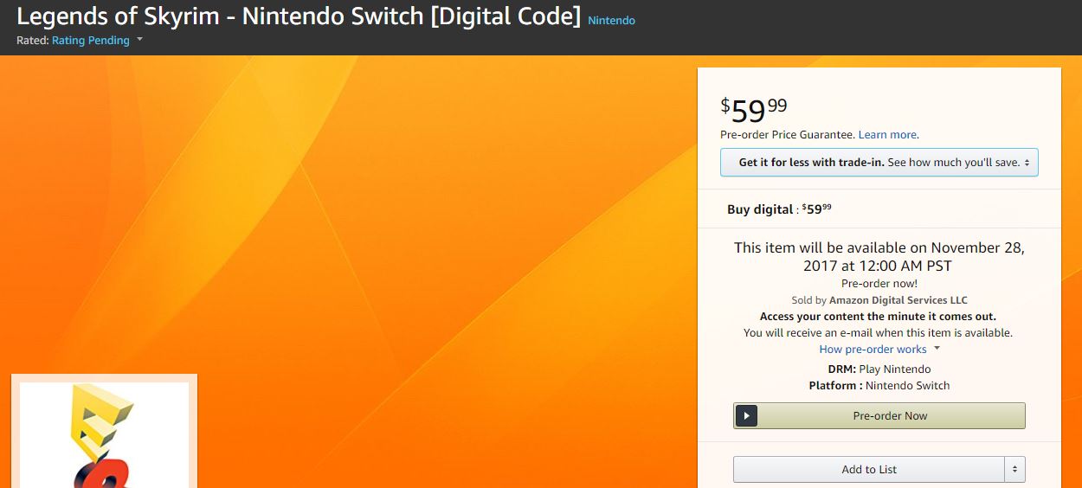1082x488 pixels.
Task: Open the How pre-order works link
Action: click(x=873, y=350)
